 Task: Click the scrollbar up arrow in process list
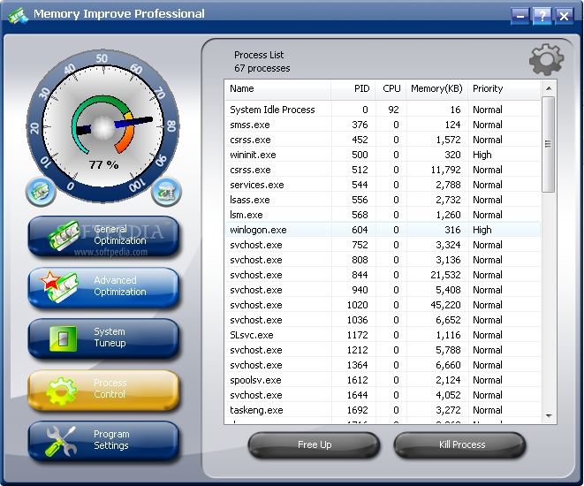click(549, 88)
